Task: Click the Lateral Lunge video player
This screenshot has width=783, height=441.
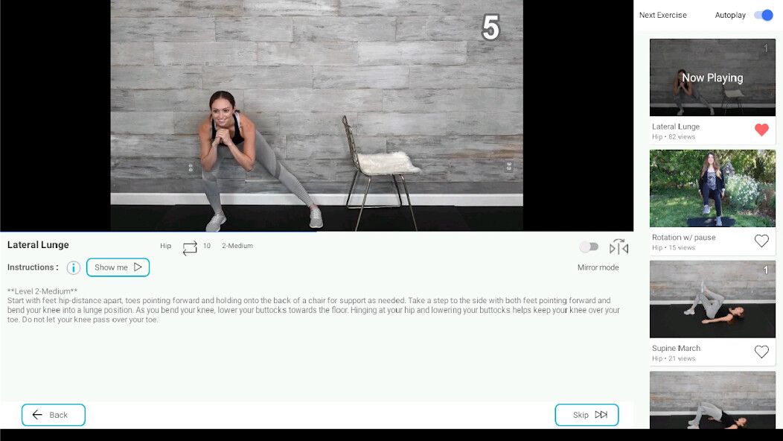Action: pyautogui.click(x=316, y=115)
